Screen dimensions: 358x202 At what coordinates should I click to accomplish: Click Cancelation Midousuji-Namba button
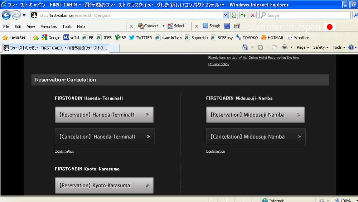pyautogui.click(x=256, y=137)
